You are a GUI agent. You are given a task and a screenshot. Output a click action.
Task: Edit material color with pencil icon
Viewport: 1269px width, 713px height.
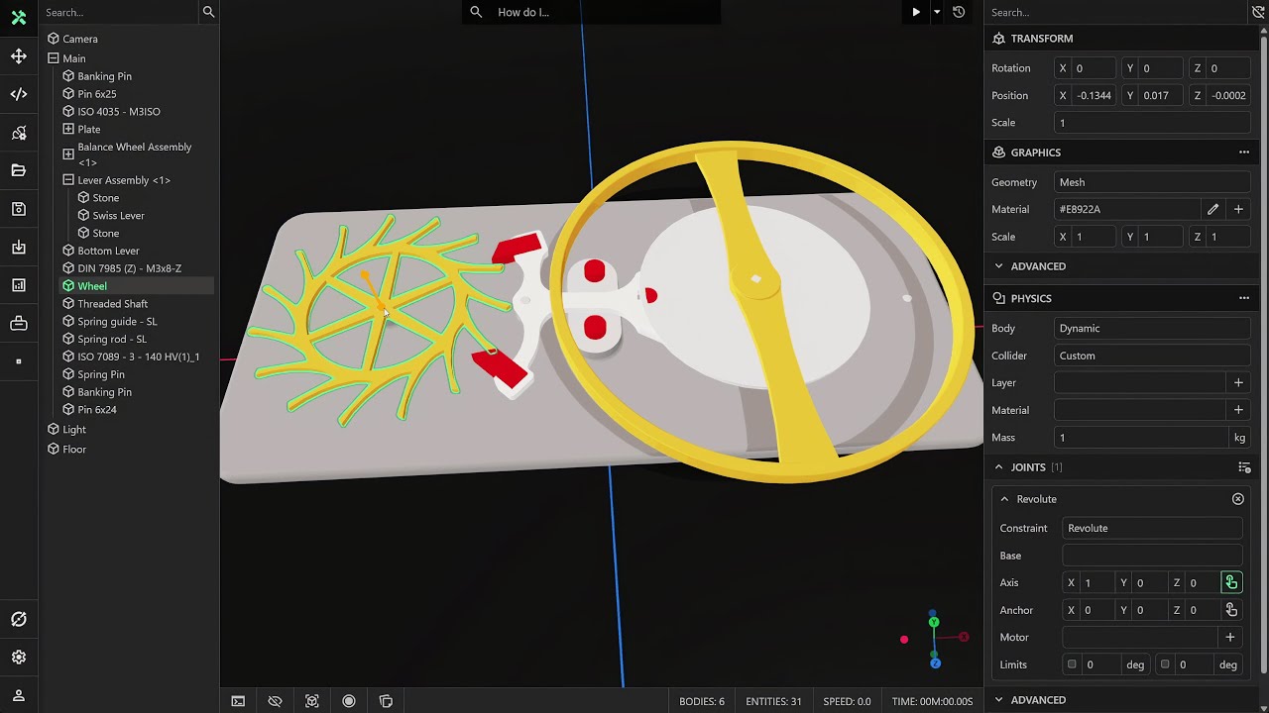(1212, 209)
